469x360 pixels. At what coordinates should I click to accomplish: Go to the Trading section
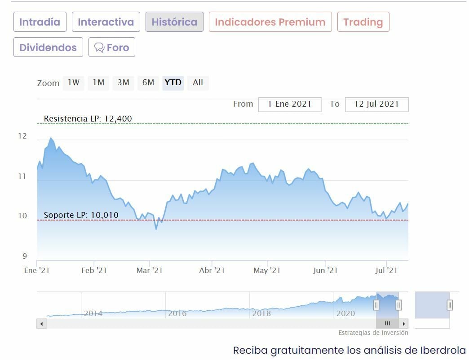point(363,22)
